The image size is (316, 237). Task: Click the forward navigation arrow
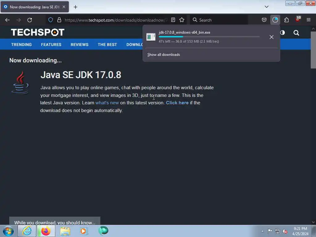coord(18,20)
